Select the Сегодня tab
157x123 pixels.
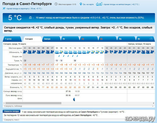point(33,39)
